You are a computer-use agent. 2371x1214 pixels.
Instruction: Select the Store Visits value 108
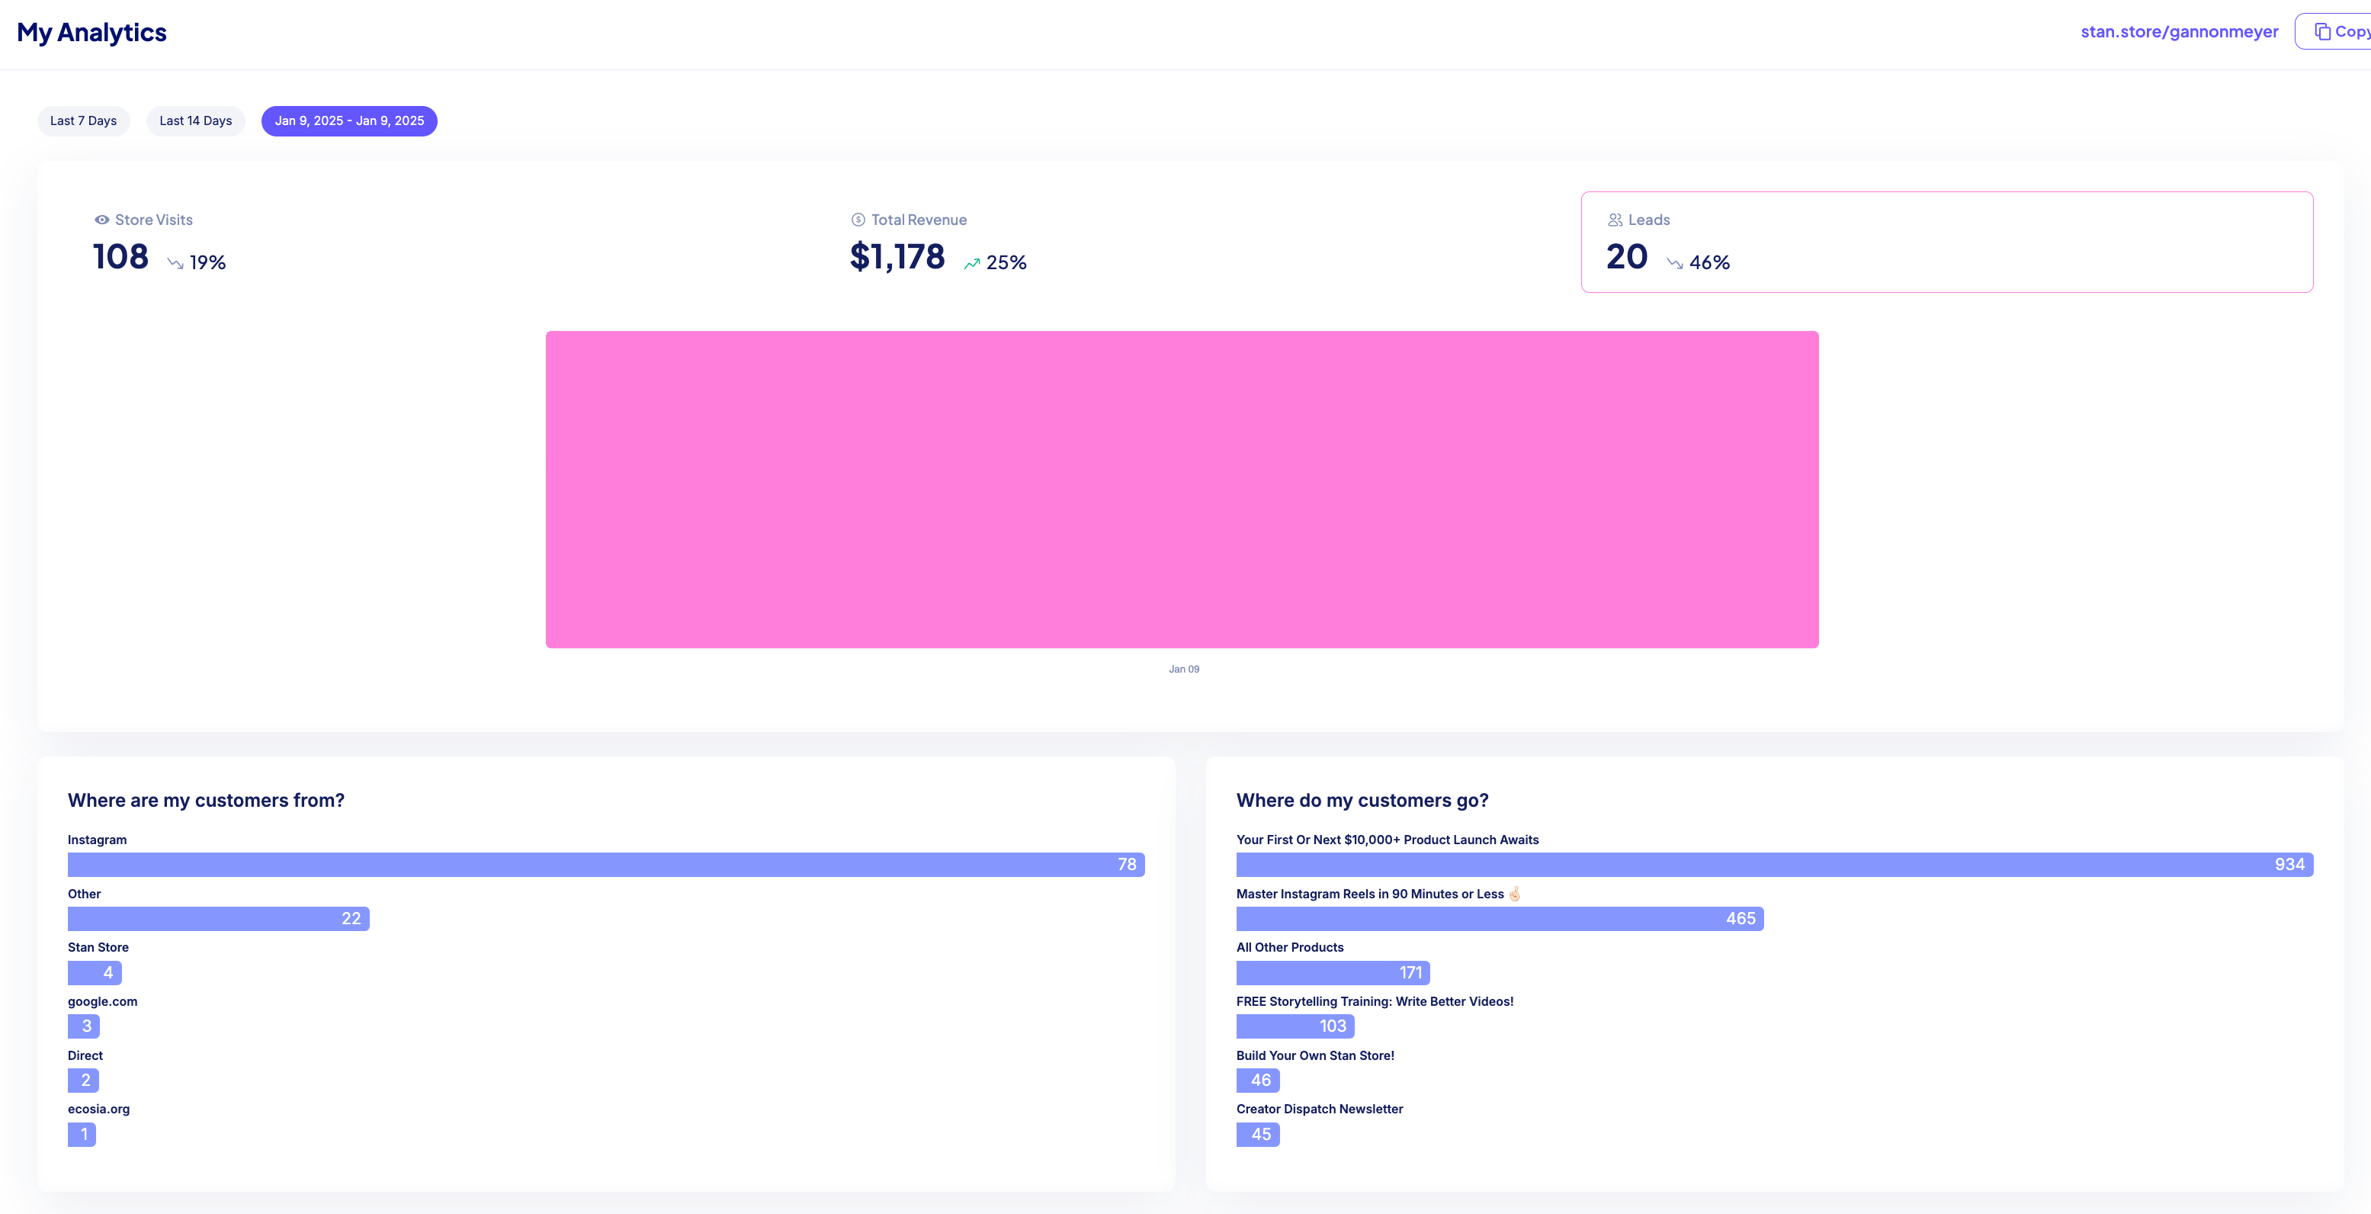click(120, 257)
